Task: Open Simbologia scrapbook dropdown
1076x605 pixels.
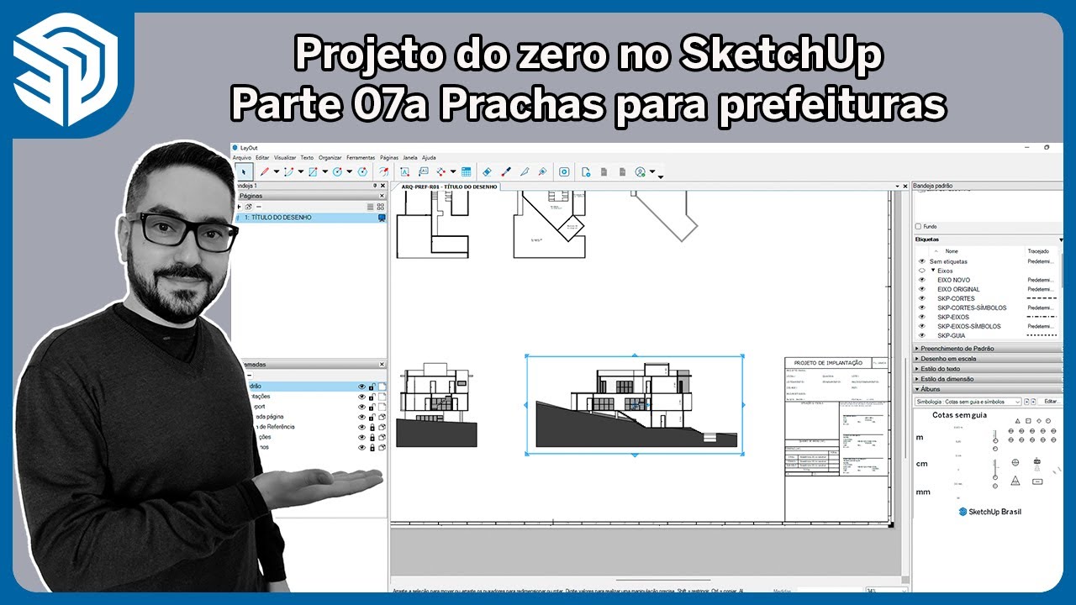Action: pyautogui.click(x=968, y=402)
